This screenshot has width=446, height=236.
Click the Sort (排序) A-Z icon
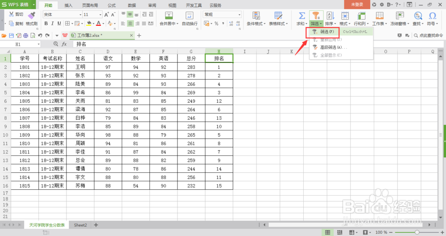point(330,16)
